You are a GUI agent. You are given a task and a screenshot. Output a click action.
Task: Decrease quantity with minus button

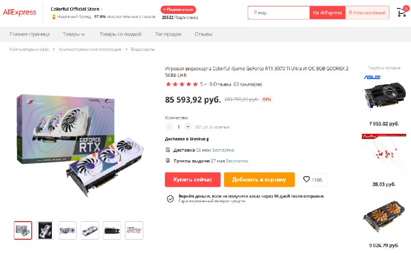pos(169,127)
